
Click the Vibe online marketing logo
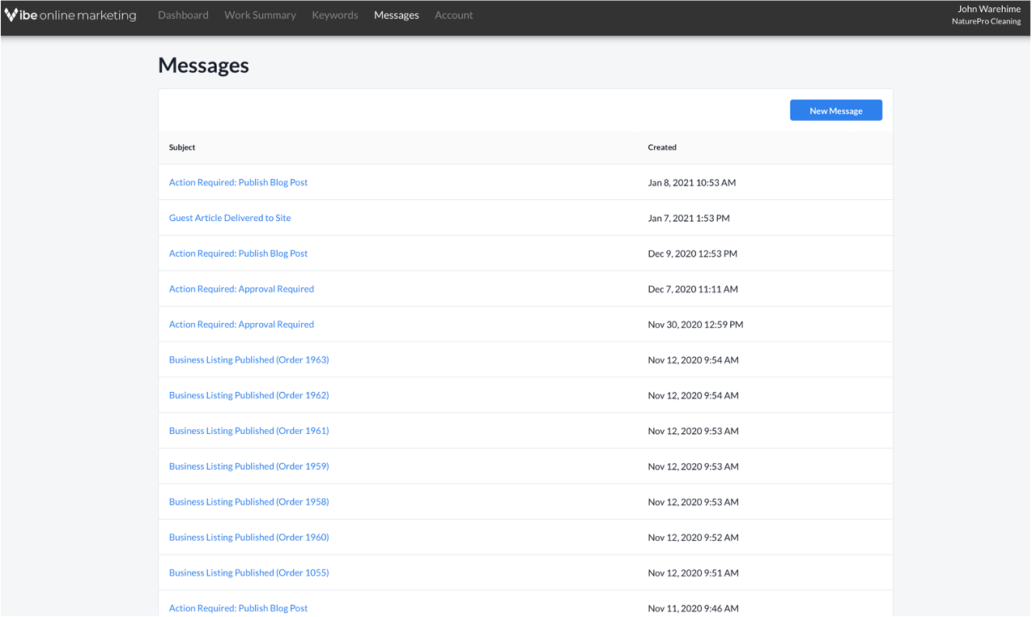click(70, 15)
